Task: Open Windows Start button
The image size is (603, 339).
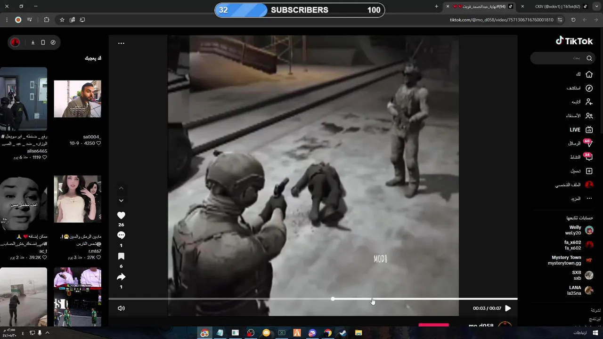Action: pos(595,333)
